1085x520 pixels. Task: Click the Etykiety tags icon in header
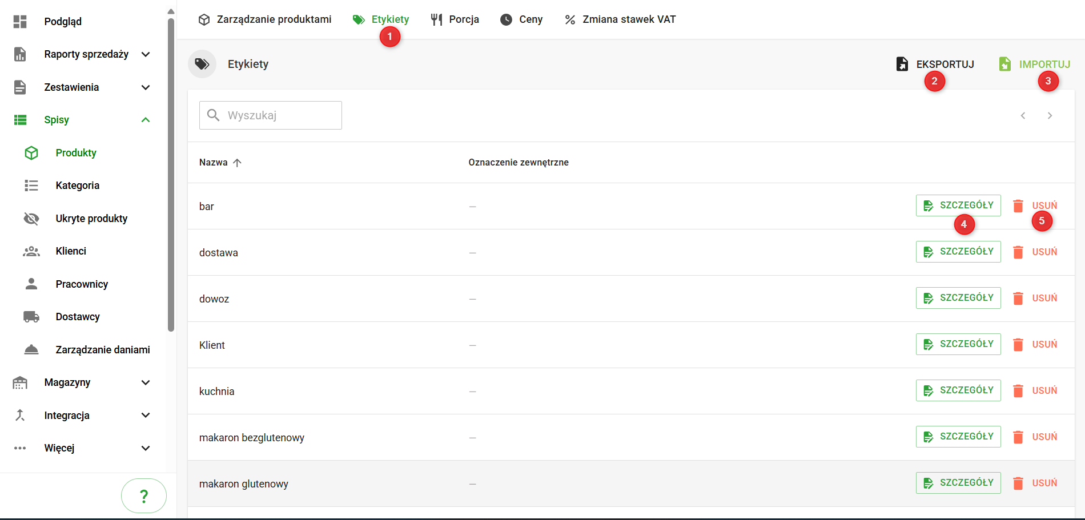click(202, 64)
